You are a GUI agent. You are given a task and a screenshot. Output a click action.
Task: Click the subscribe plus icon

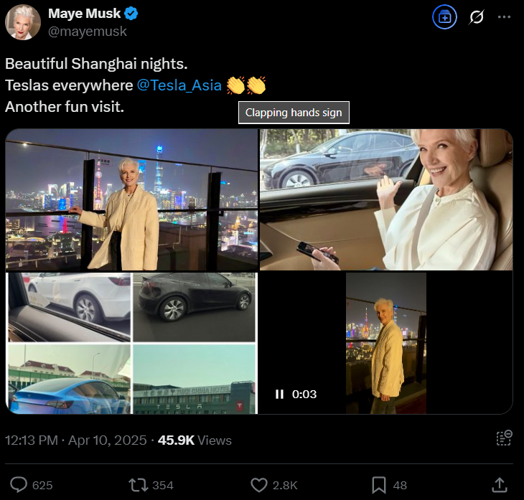point(445,17)
